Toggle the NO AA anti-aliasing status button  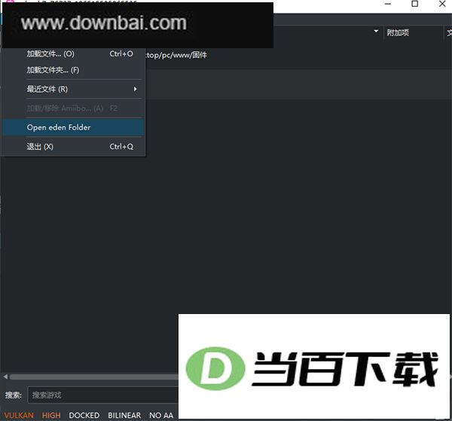161,415
